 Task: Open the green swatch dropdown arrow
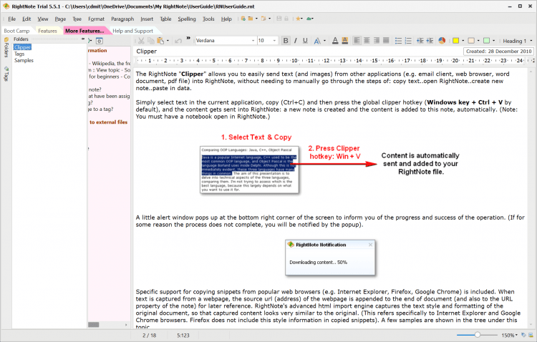(493, 41)
